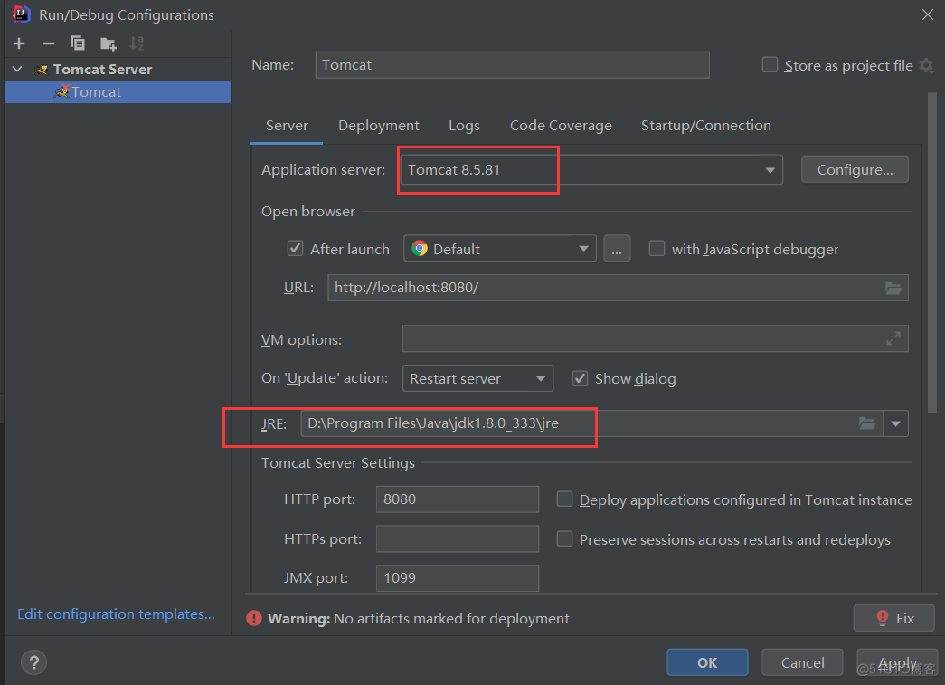945x685 pixels.
Task: Switch to the Deployment tab
Action: point(379,126)
